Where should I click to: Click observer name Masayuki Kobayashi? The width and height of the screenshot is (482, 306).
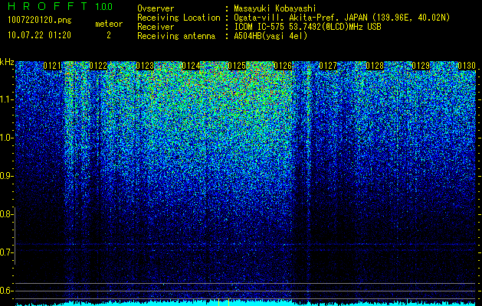click(x=275, y=8)
